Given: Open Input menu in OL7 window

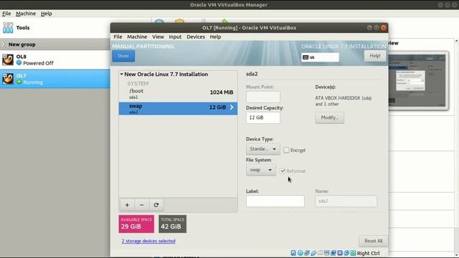Looking at the screenshot, I should tap(175, 37).
